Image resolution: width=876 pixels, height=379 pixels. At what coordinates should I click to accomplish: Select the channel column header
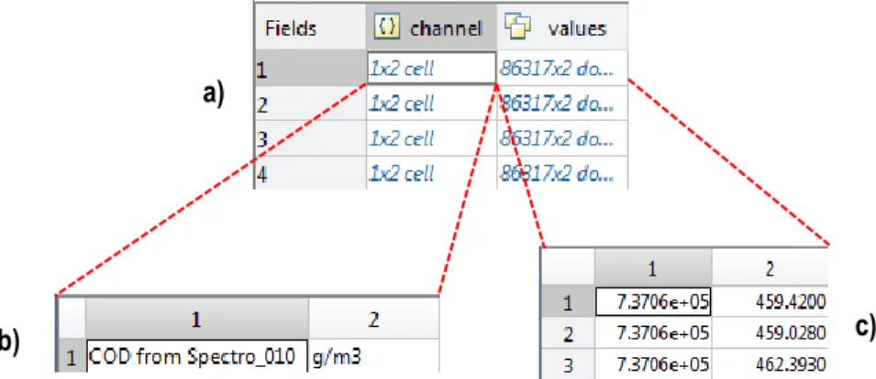(x=431, y=27)
